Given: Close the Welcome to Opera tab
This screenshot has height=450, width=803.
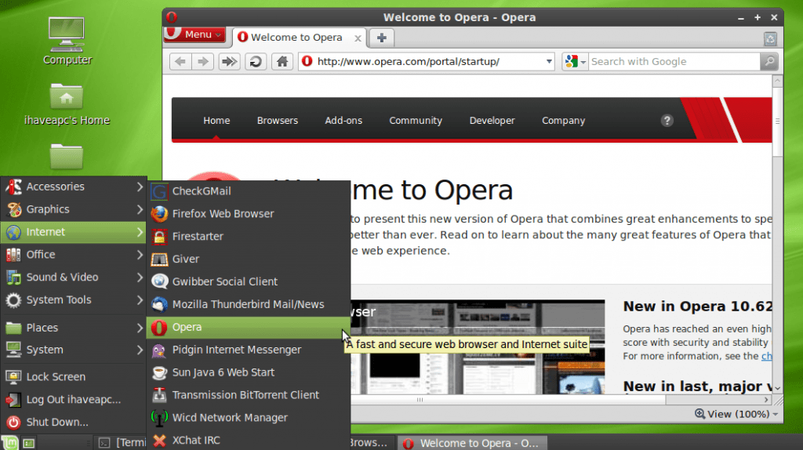Looking at the screenshot, I should [358, 38].
